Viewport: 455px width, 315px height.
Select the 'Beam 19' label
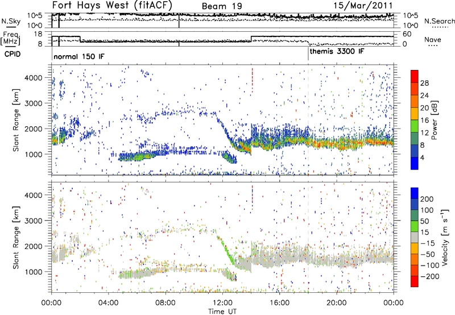click(222, 6)
